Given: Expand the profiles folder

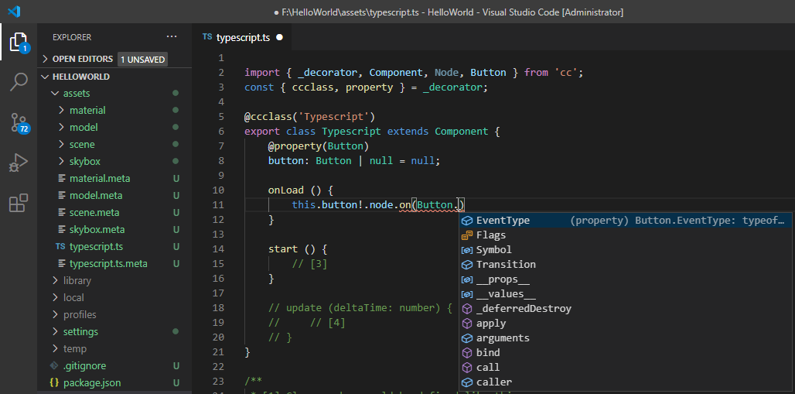Looking at the screenshot, I should point(55,315).
